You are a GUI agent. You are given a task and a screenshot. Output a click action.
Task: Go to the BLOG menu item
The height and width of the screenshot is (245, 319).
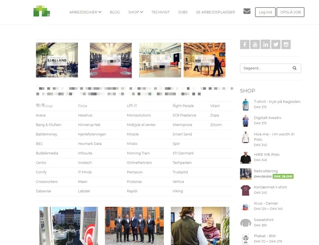coord(115,12)
